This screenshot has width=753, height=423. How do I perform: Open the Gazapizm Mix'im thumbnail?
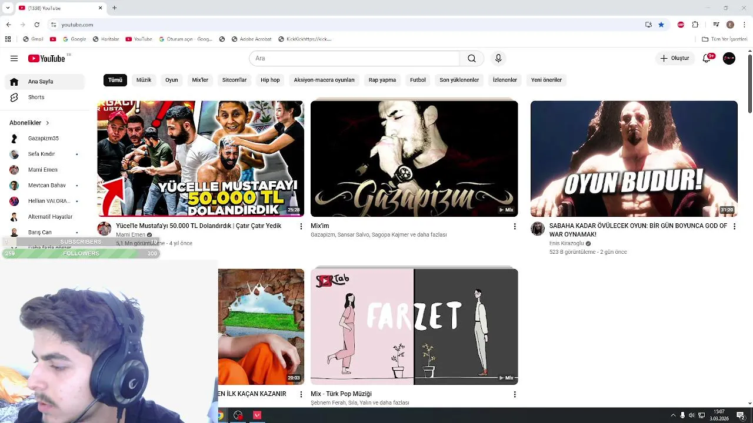[414, 159]
